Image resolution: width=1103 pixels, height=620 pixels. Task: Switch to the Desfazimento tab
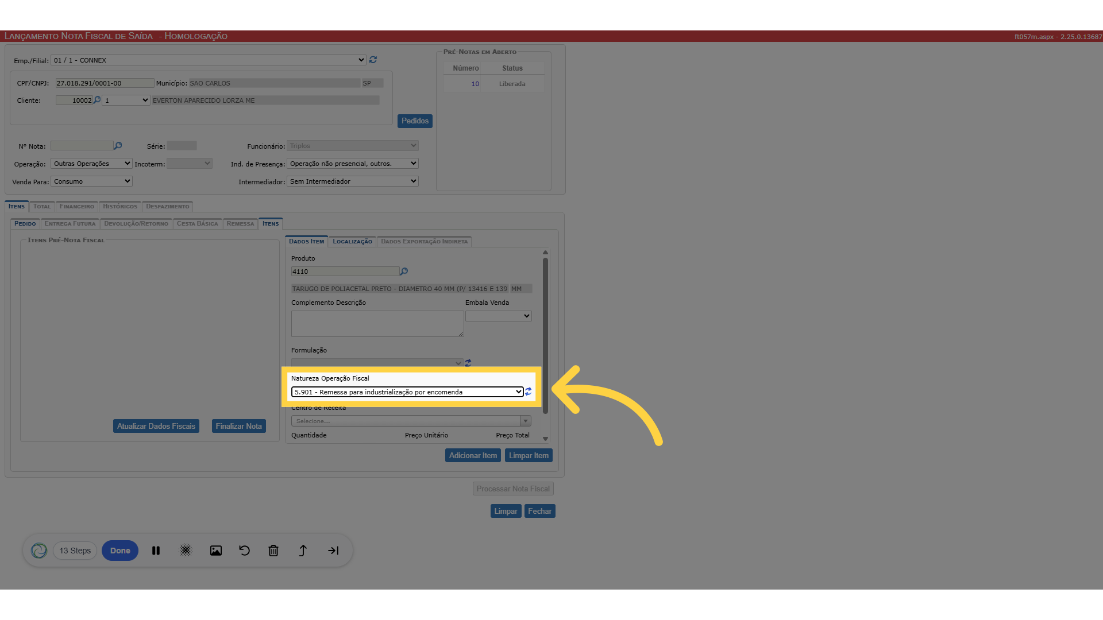(x=167, y=206)
